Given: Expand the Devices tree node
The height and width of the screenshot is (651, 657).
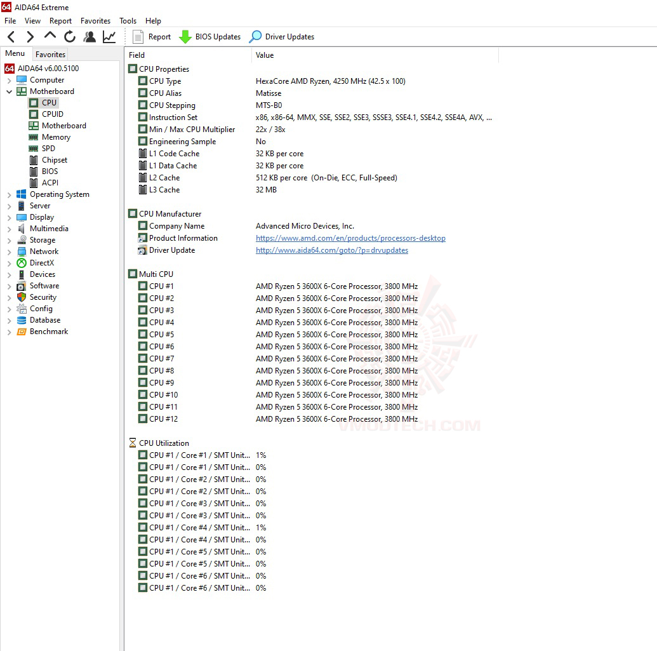Looking at the screenshot, I should [x=9, y=274].
